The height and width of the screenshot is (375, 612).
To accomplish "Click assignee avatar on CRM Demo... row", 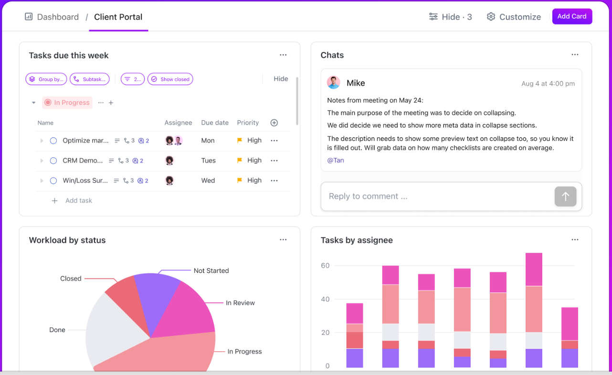I will click(169, 161).
